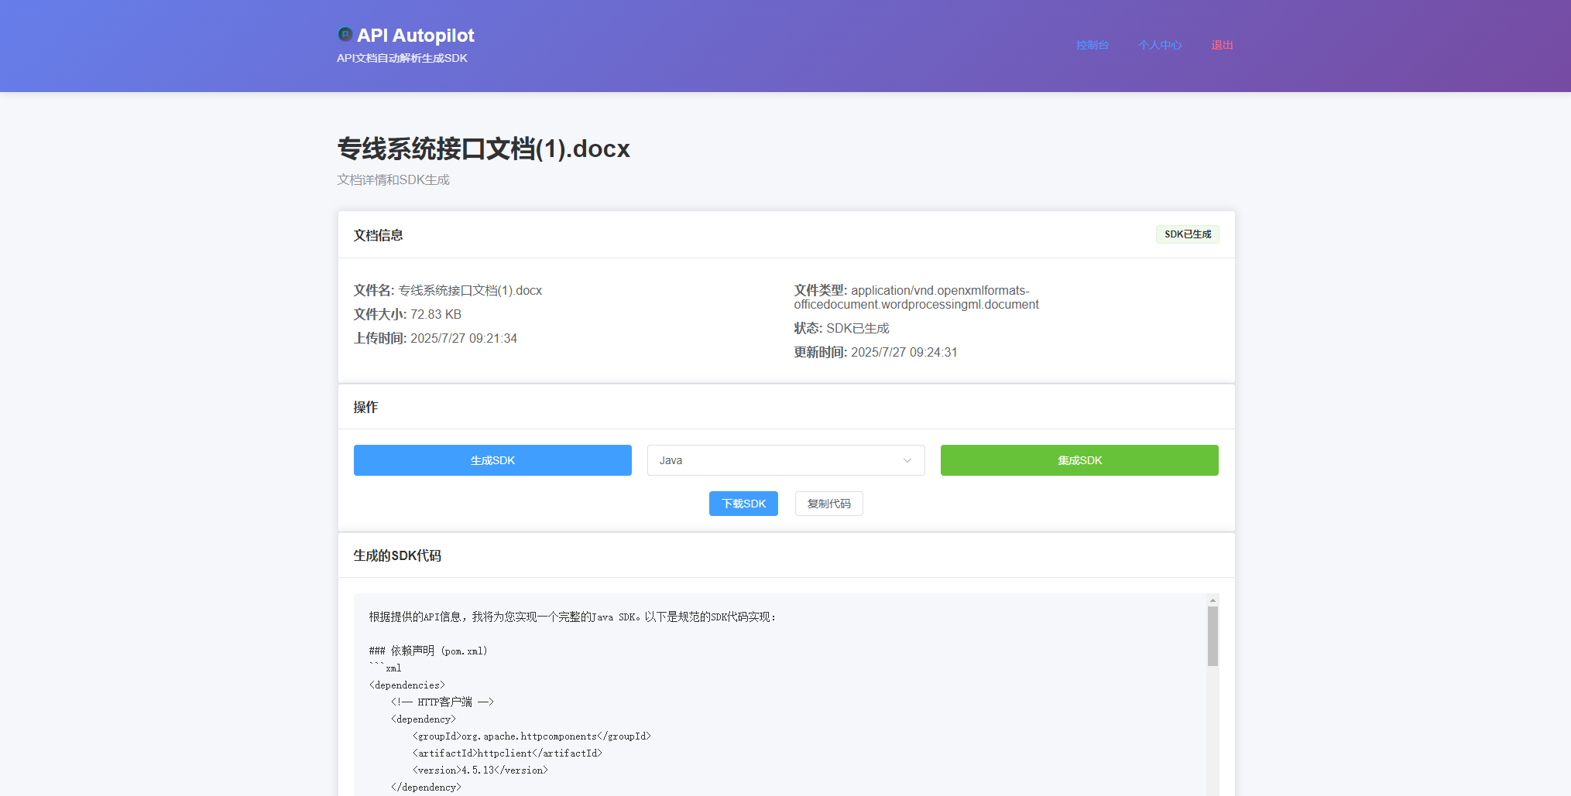Viewport: 1571px width, 796px height.
Task: Click the green 集成SDK button
Action: point(1079,459)
